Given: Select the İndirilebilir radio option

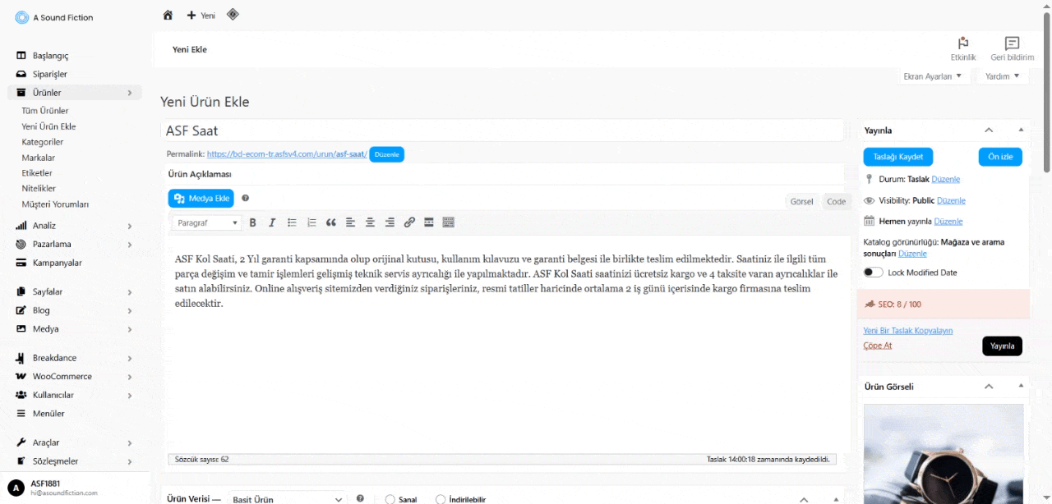Looking at the screenshot, I should pyautogui.click(x=441, y=499).
